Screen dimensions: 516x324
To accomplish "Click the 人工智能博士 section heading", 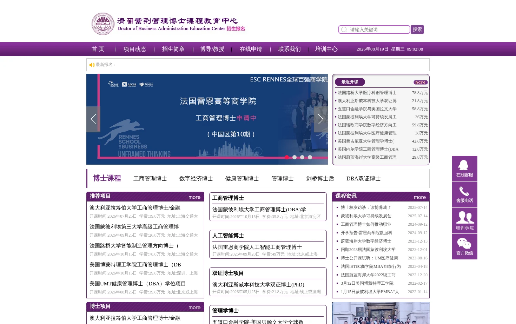I will [228, 236].
